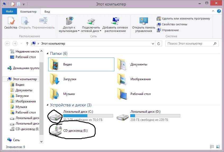This screenshot has height=152, width=224.
Task: Select the Изображения folder icon
Action: coord(122,79)
